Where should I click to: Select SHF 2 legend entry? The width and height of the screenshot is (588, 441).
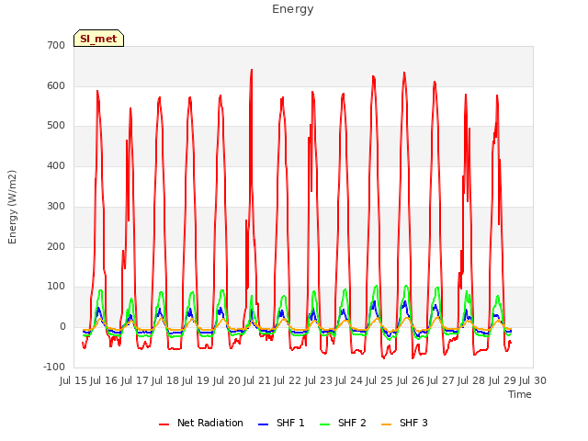[x=343, y=423]
